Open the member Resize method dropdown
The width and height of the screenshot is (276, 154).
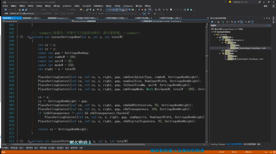(174, 21)
